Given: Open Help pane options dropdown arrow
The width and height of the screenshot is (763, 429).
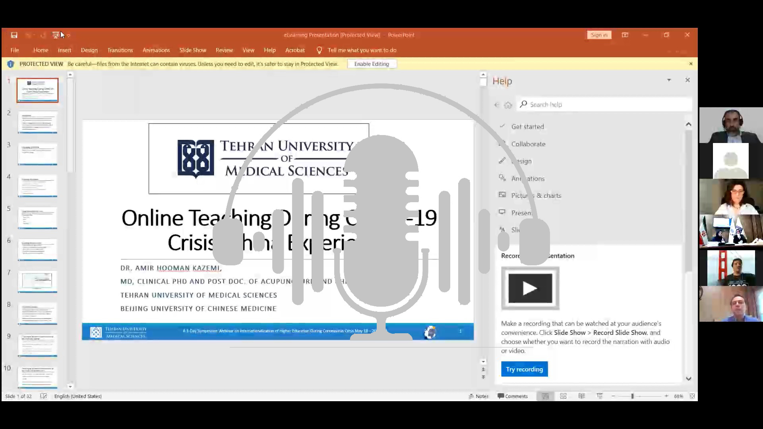Looking at the screenshot, I should [x=669, y=80].
